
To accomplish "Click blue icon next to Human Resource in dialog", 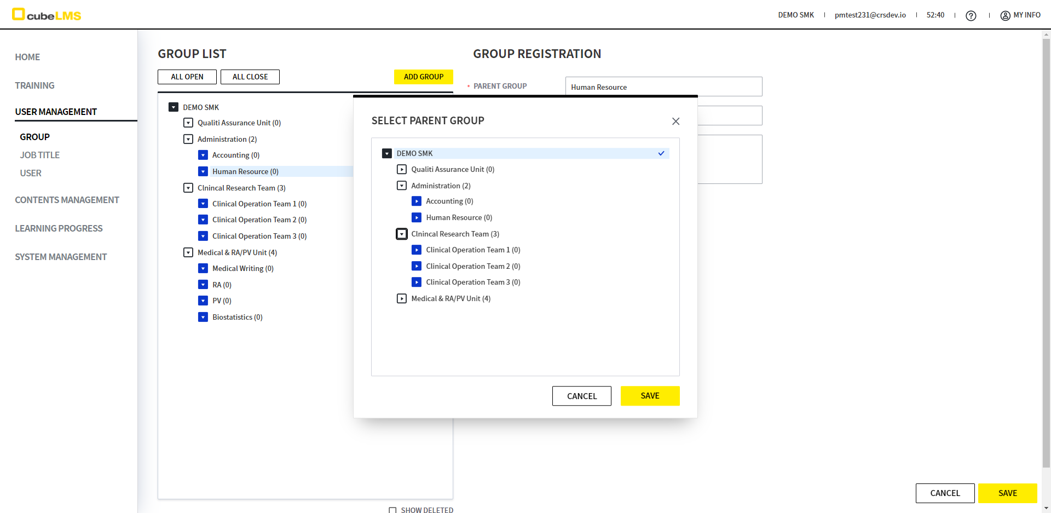I will [417, 217].
